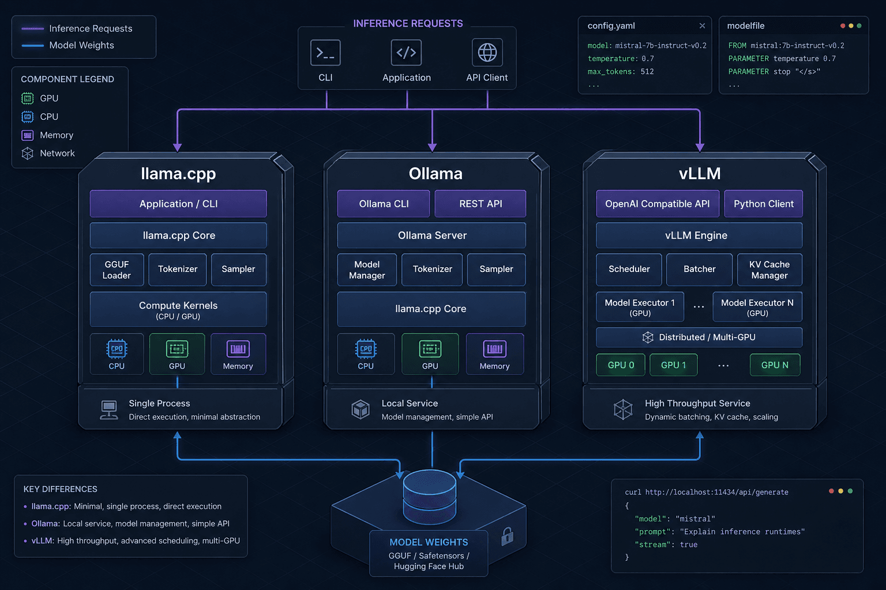This screenshot has height=590, width=886.
Task: Click the CPU chip icon under llama.cpp
Action: (x=117, y=349)
